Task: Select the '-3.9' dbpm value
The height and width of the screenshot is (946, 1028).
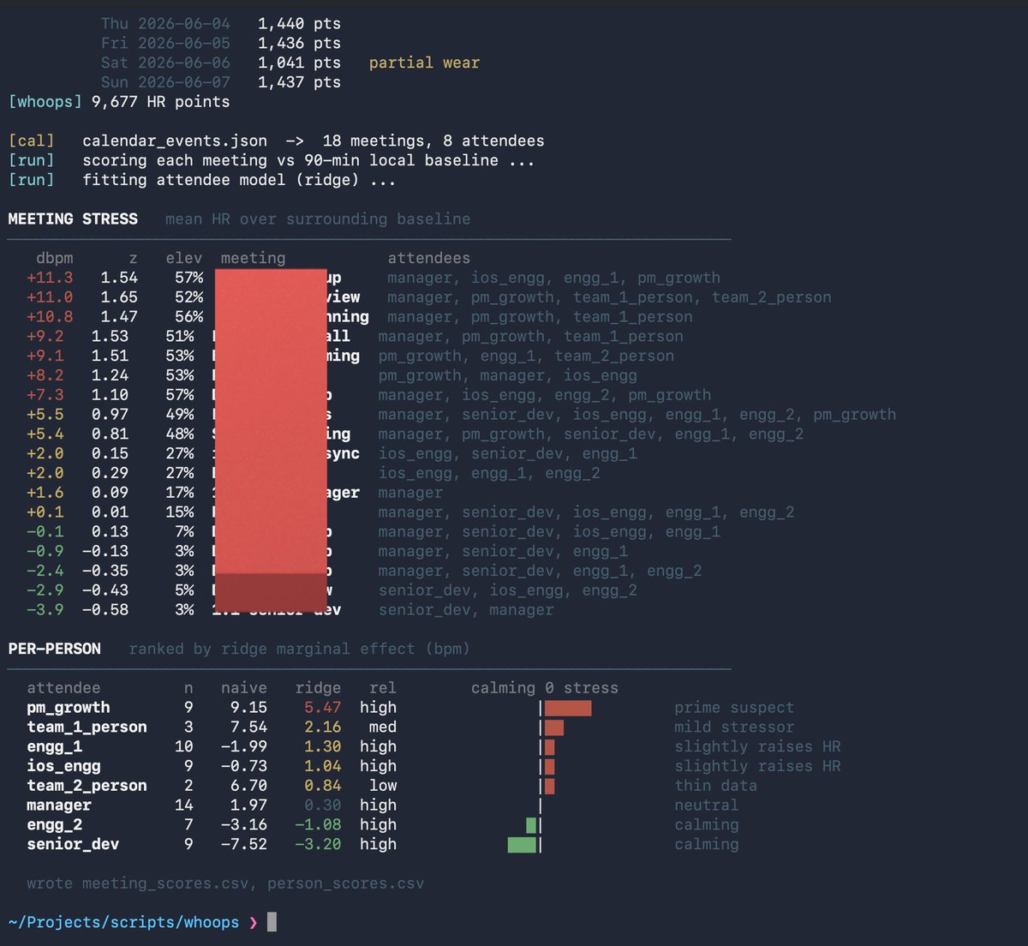Action: pyautogui.click(x=45, y=610)
